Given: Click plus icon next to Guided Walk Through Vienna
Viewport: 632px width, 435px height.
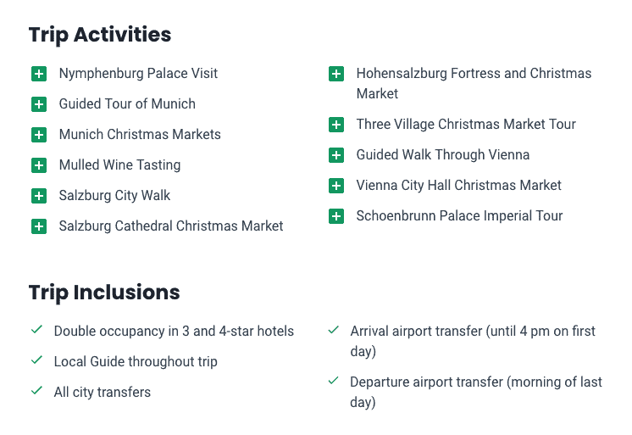Looking at the screenshot, I should [x=336, y=155].
